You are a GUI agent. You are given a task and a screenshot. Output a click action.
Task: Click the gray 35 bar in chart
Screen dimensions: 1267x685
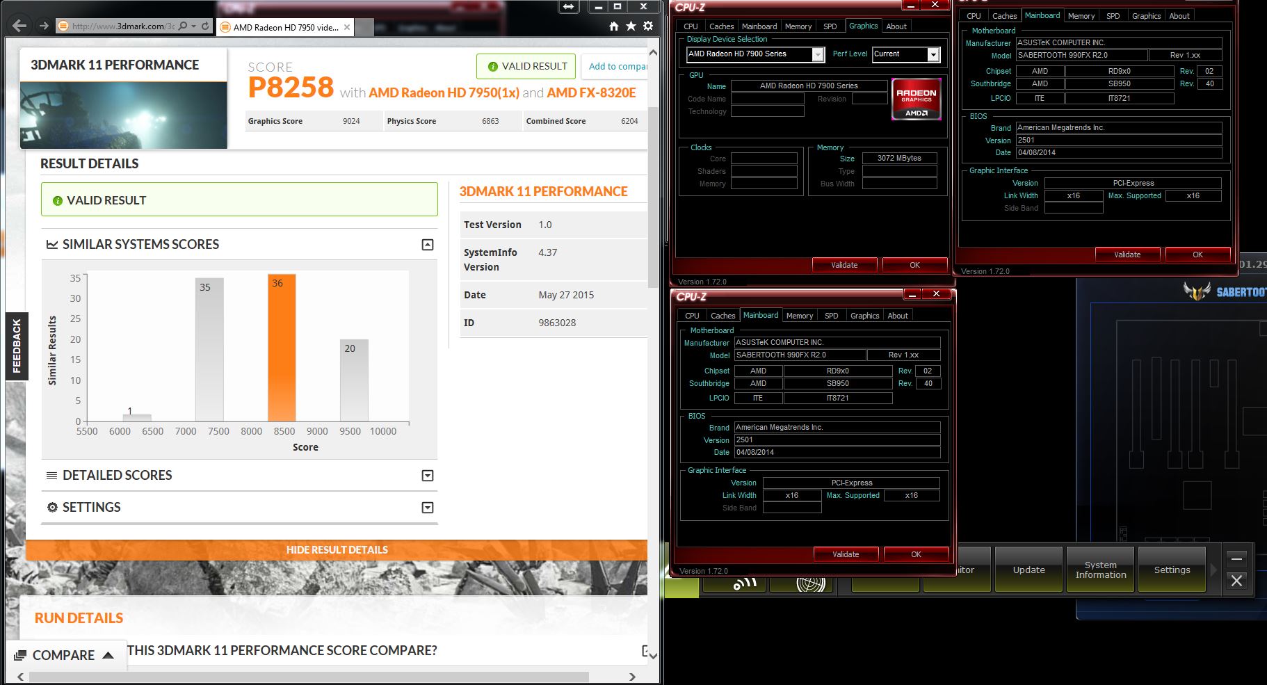click(209, 350)
